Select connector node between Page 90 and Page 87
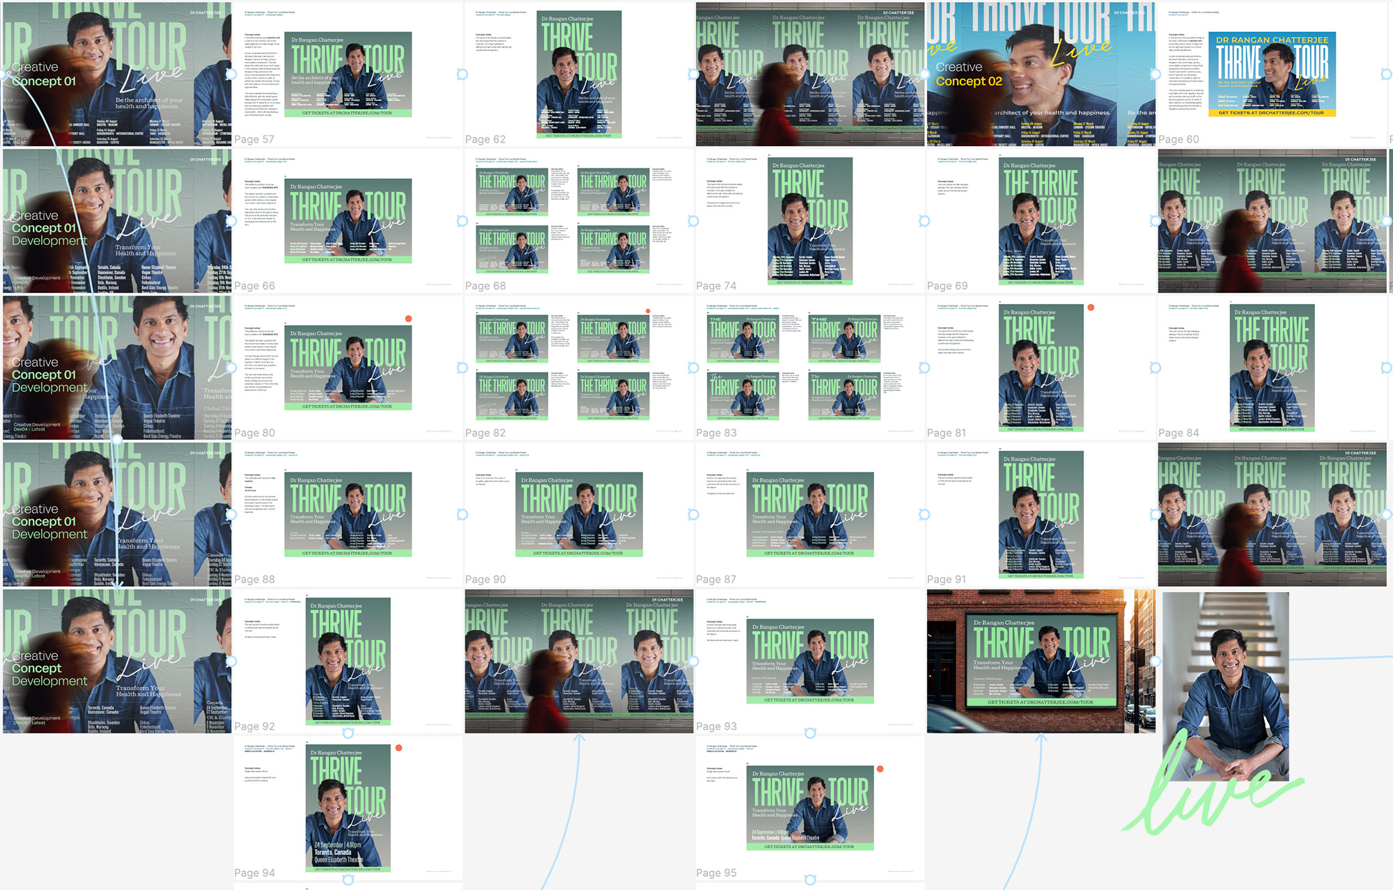The height and width of the screenshot is (890, 1393). (693, 514)
